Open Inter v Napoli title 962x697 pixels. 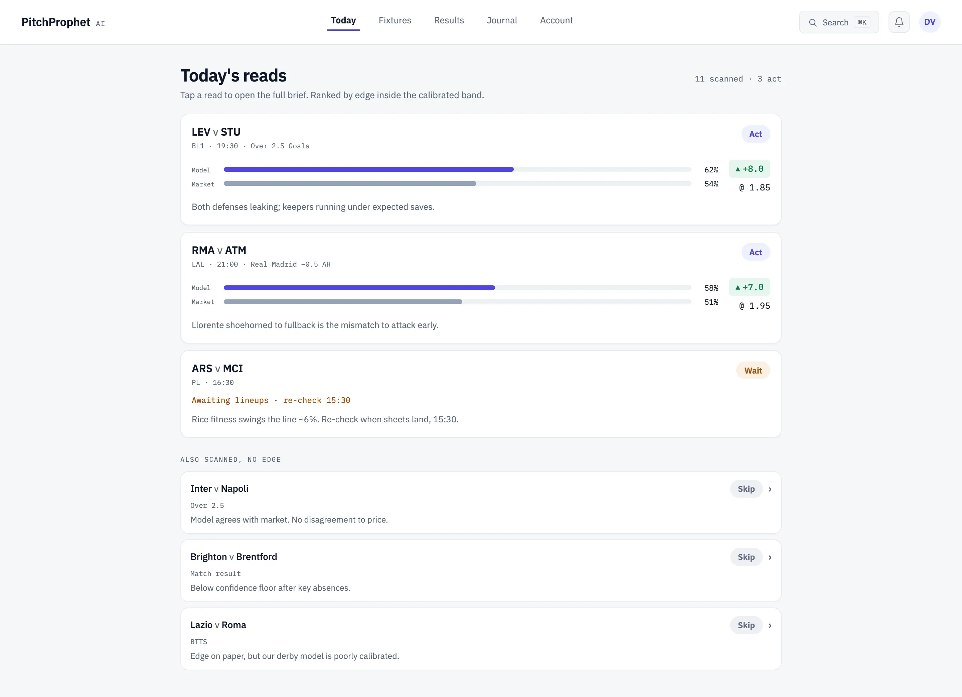click(219, 489)
